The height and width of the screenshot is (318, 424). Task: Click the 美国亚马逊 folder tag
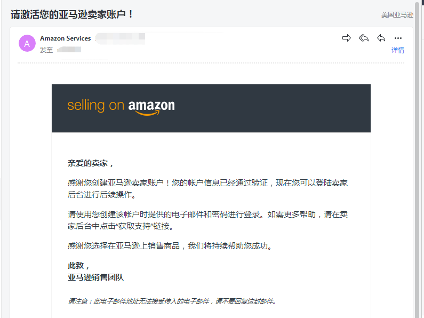(x=397, y=15)
